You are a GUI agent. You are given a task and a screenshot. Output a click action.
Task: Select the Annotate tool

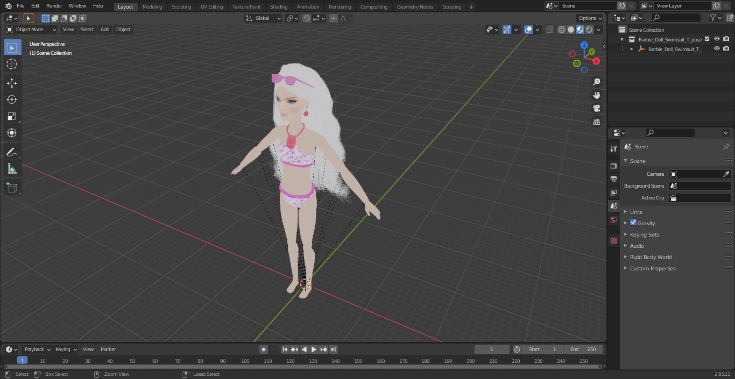click(12, 153)
